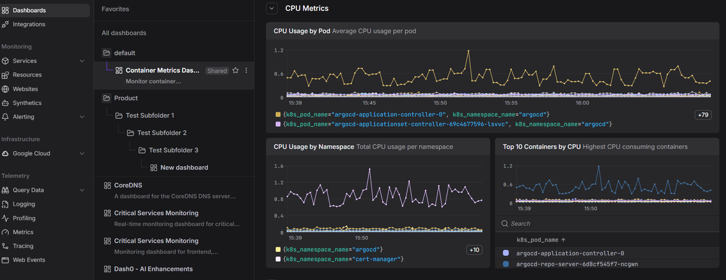Click the Profiling waveform icon
Screen dimensions: 726x280
pos(5,218)
